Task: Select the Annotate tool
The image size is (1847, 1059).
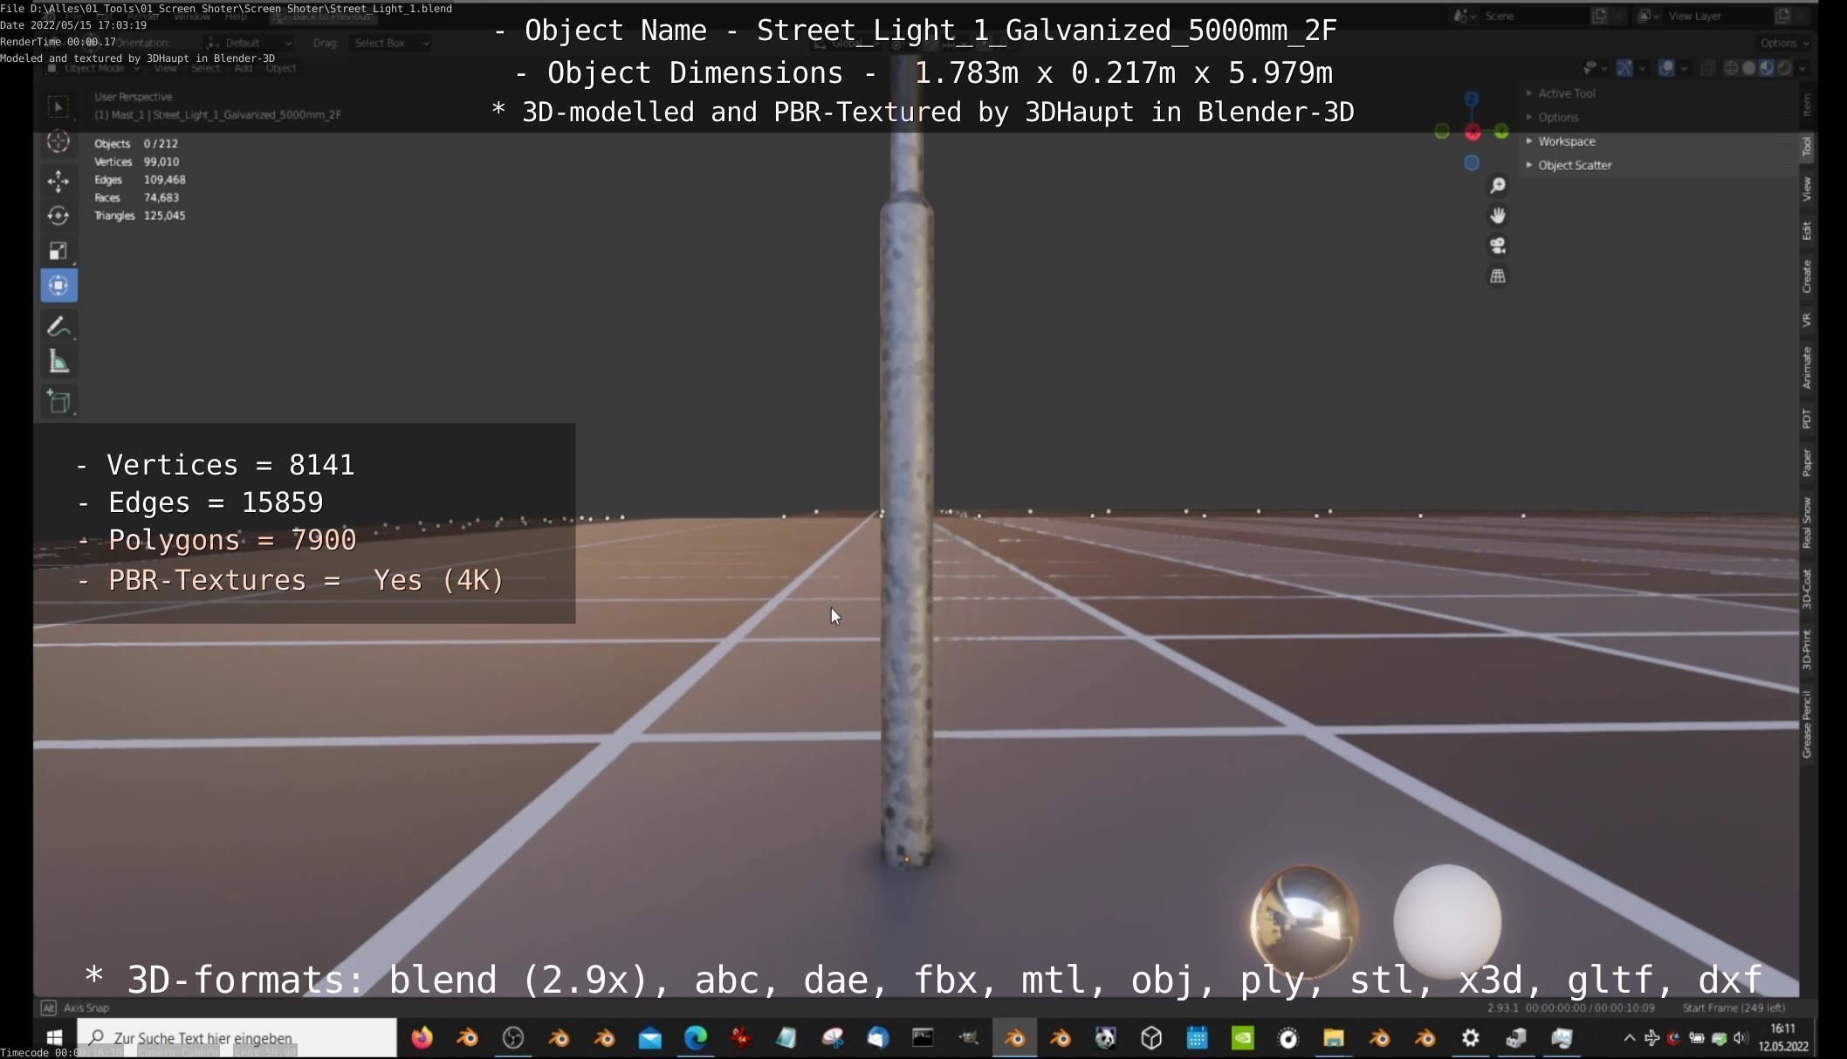Action: pos(58,327)
